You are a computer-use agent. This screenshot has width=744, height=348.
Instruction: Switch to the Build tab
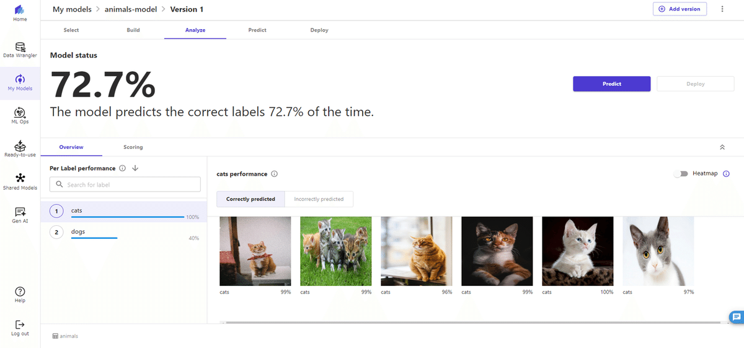133,30
